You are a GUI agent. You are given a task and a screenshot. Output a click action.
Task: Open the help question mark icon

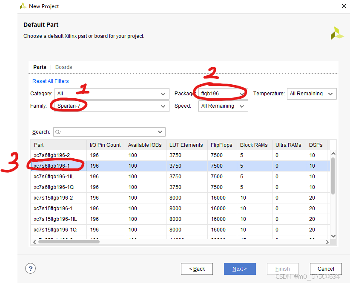click(x=30, y=268)
